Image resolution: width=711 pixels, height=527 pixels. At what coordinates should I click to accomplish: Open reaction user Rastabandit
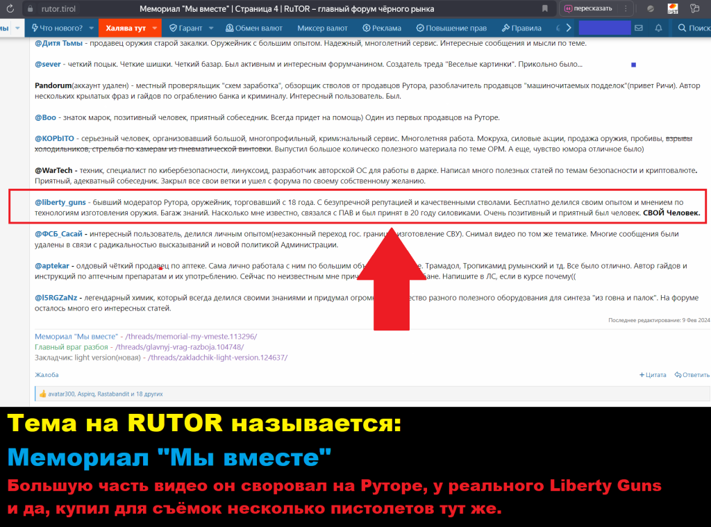click(113, 394)
